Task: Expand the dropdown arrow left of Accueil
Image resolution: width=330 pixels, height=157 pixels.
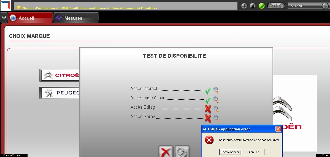Action: [x=4, y=18]
